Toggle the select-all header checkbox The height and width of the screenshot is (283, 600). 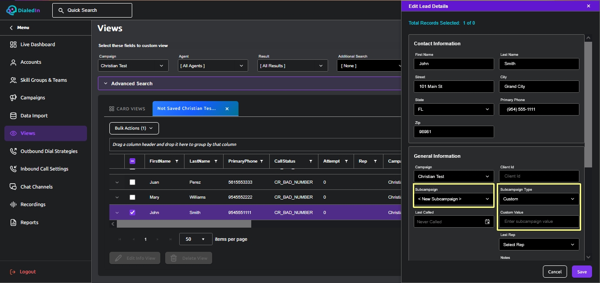[x=133, y=161]
